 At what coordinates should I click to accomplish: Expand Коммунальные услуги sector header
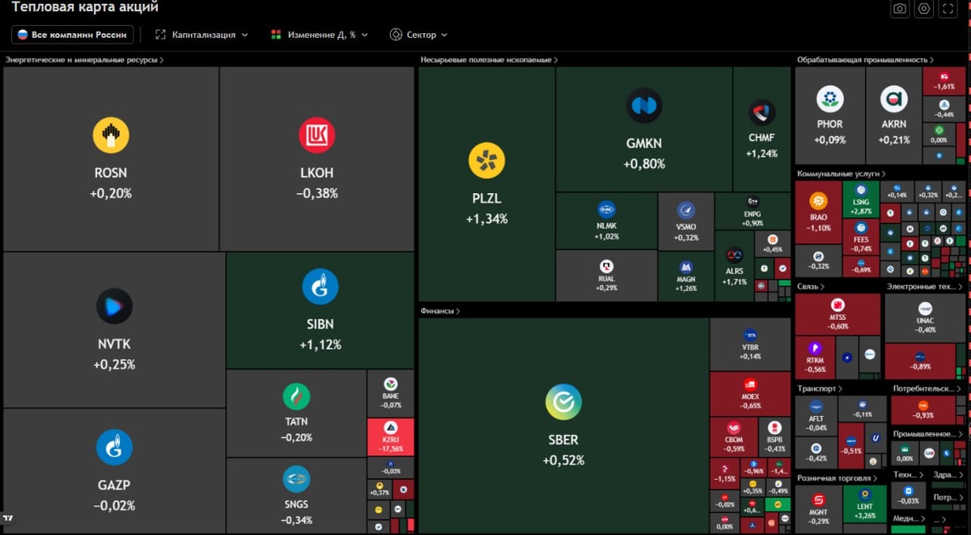click(x=842, y=174)
